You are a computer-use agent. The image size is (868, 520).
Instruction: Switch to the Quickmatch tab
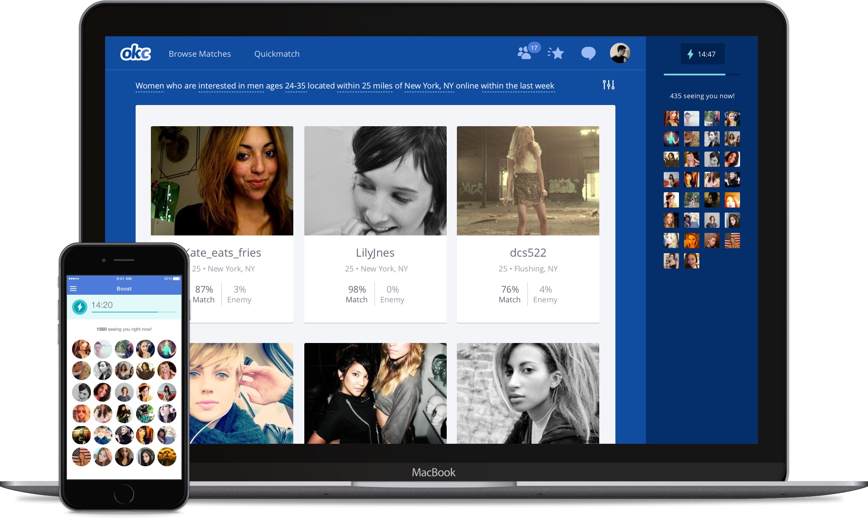click(x=277, y=54)
